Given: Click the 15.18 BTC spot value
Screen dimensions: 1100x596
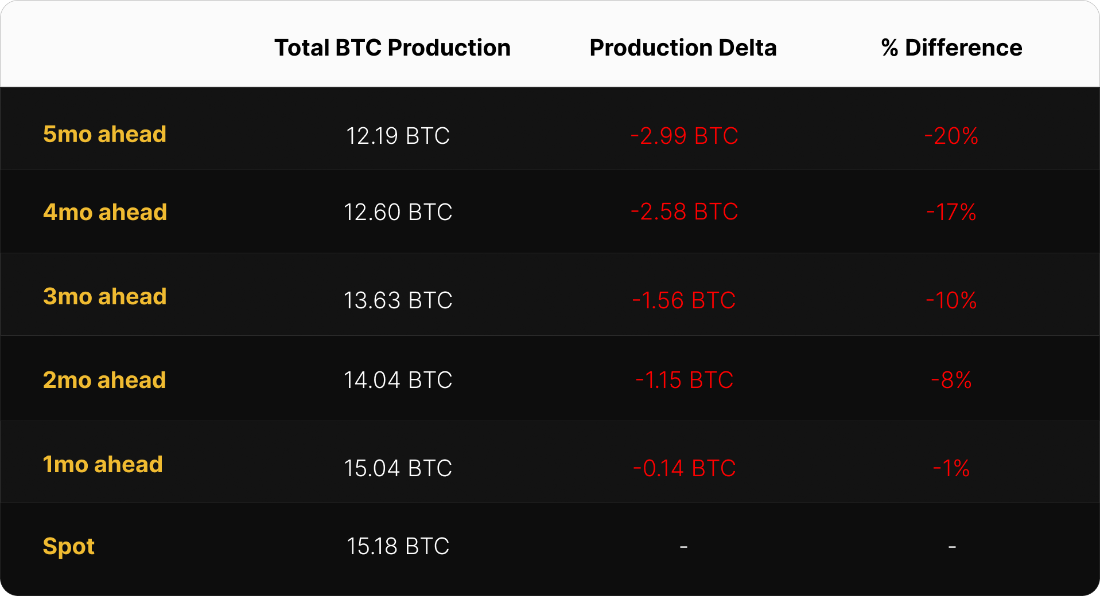Looking at the screenshot, I should point(398,546).
